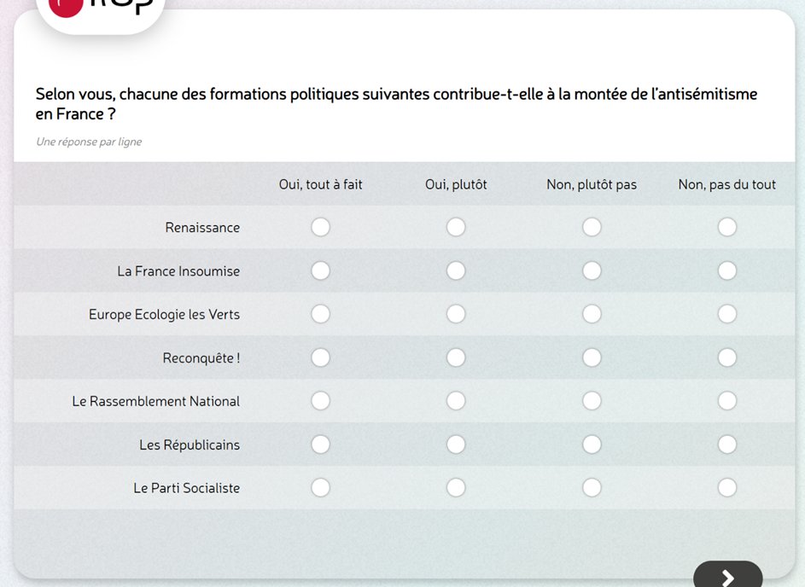Image resolution: width=805 pixels, height=587 pixels.
Task: Select 'Non, plutôt pas' for Renaissance
Action: 592,227
